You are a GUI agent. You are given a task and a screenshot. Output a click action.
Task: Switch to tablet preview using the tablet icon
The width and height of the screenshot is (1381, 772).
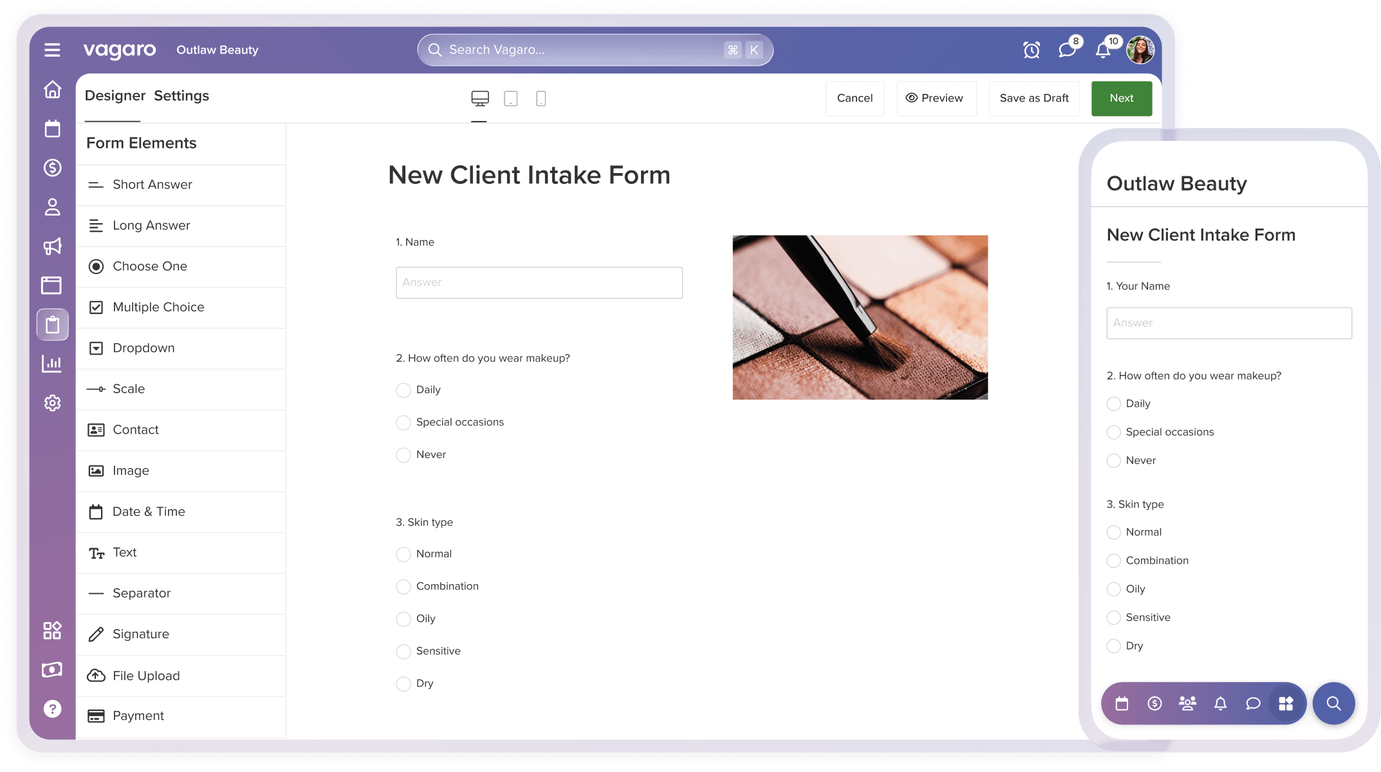tap(510, 98)
